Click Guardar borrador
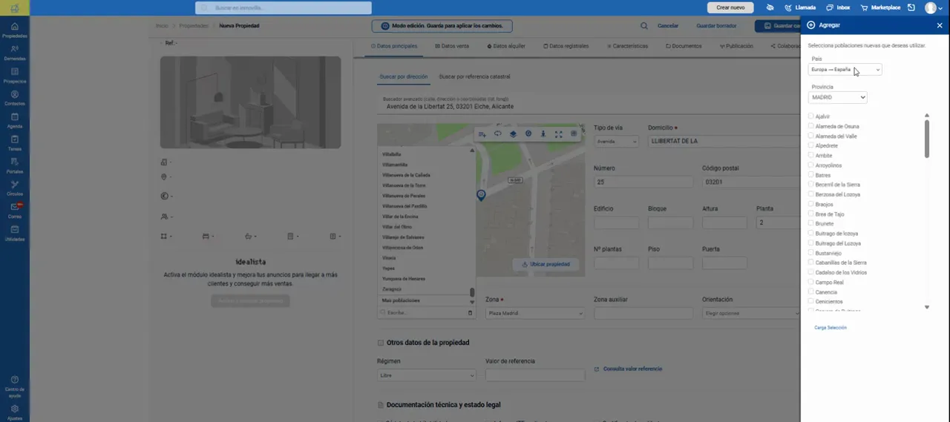 click(716, 26)
